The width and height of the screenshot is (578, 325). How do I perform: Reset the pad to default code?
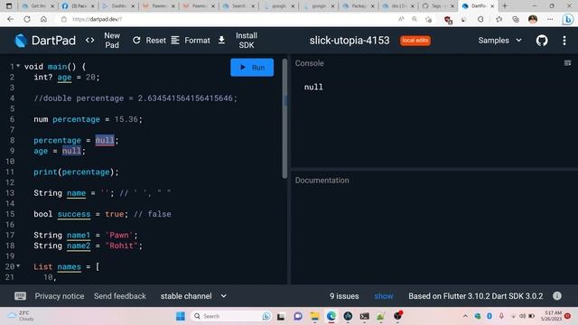pyautogui.click(x=149, y=40)
